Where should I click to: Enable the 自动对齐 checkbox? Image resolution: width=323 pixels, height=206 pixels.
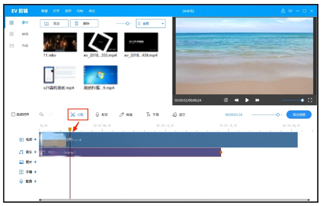(14, 115)
